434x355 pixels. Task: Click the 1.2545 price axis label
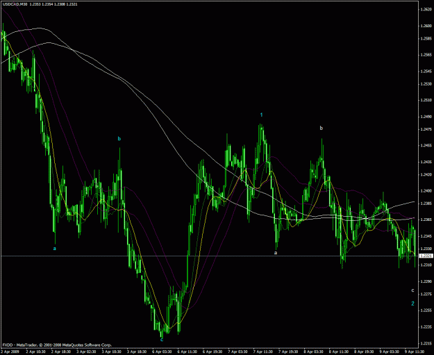tap(426, 71)
